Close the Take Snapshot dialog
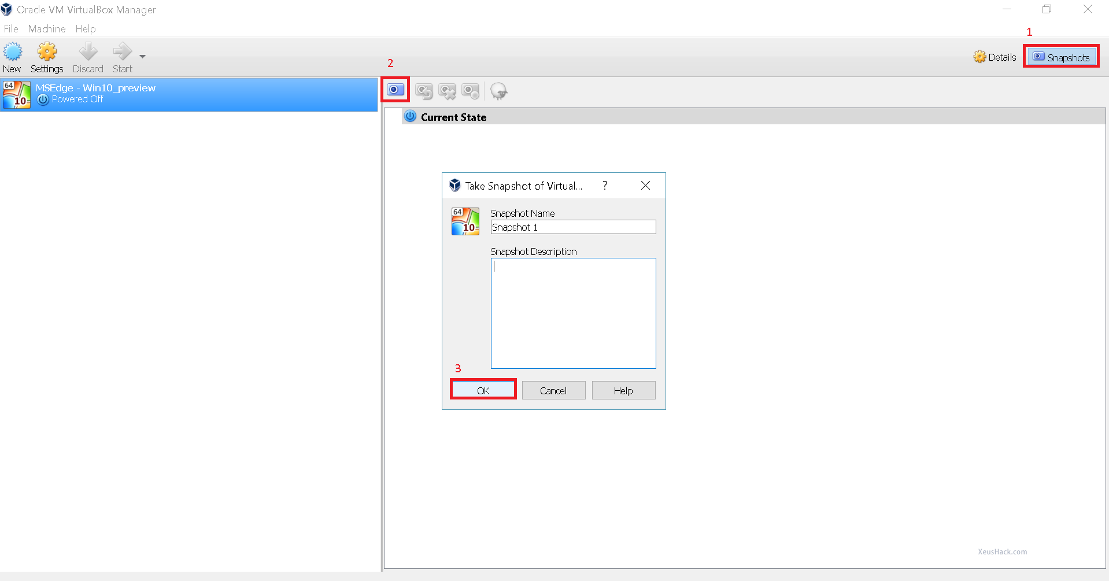Viewport: 1109px width, 581px height. pyautogui.click(x=645, y=186)
